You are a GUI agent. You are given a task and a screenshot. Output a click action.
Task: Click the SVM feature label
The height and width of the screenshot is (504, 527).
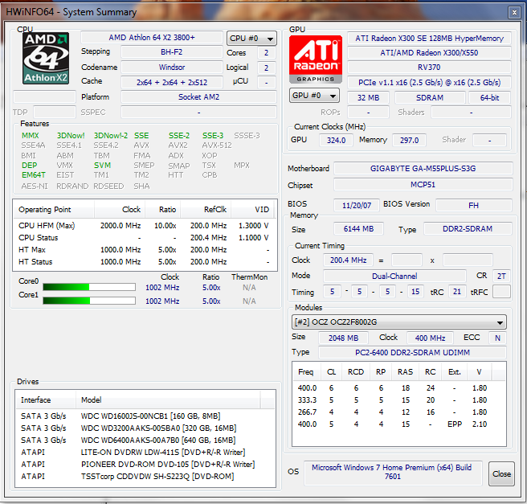click(102, 166)
